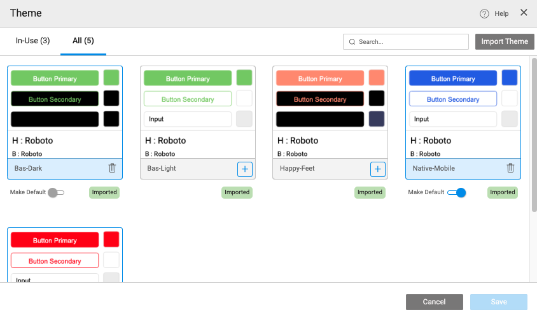Screen dimensions: 537x319
Task: Click the salmon color swatch in Happy-Feet
Action: click(377, 78)
